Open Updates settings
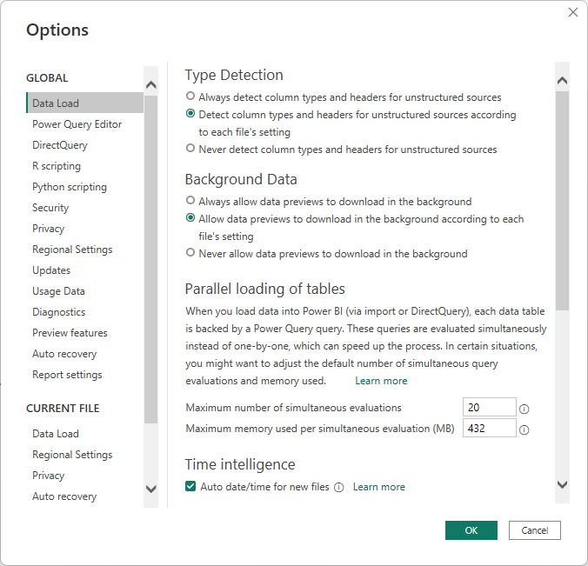The width and height of the screenshot is (588, 566). [51, 270]
